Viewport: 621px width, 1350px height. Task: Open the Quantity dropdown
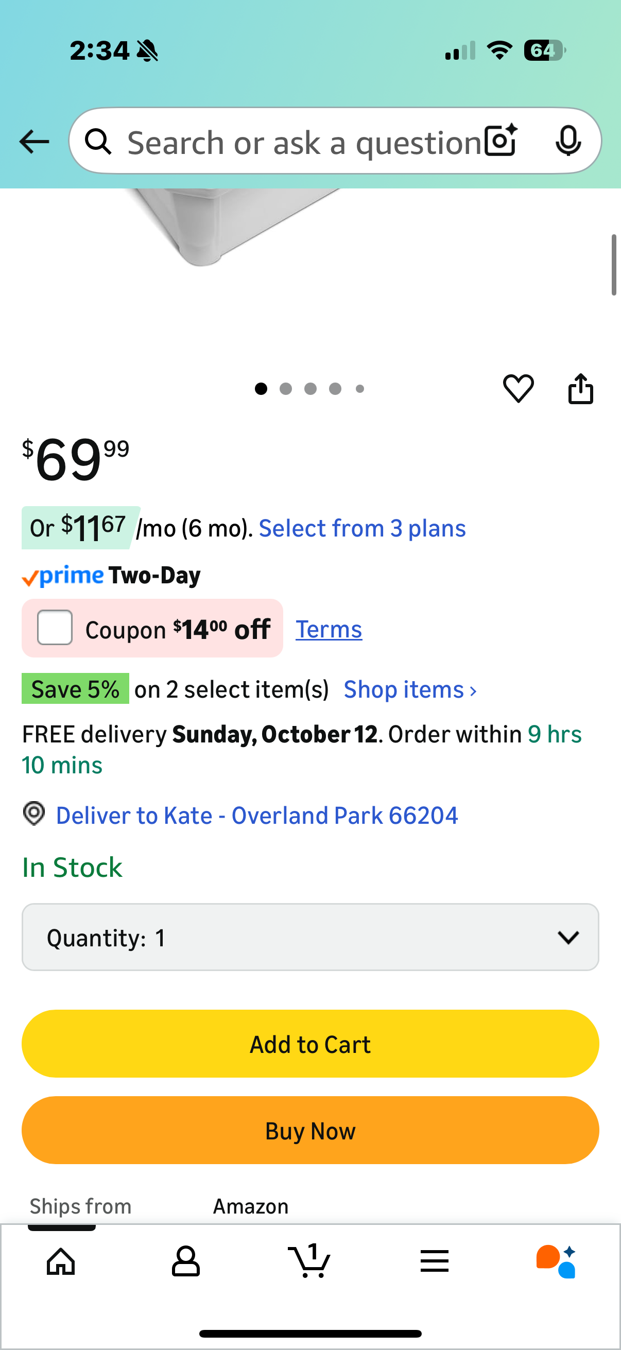pyautogui.click(x=310, y=937)
